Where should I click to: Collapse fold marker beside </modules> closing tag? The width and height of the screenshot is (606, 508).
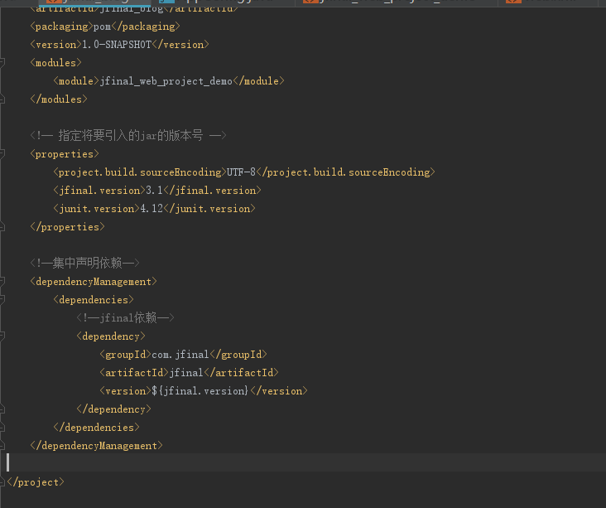[x=2, y=99]
